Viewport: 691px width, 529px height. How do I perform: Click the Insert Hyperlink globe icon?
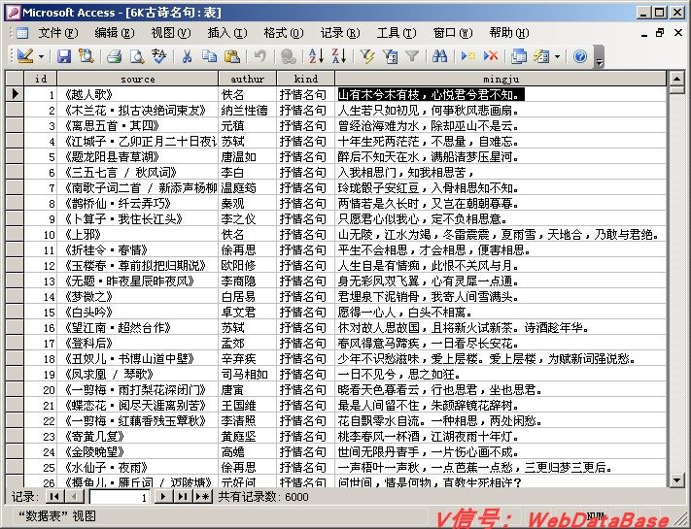289,56
